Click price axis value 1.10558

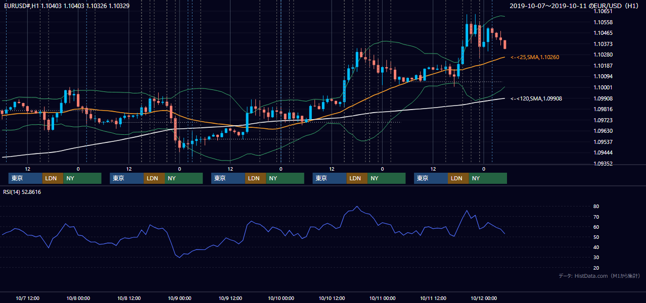604,22
